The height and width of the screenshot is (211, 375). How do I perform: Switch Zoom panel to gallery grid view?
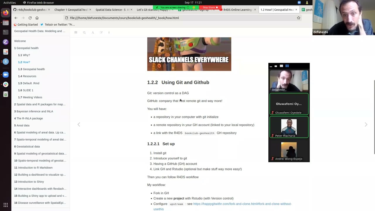(x=287, y=66)
